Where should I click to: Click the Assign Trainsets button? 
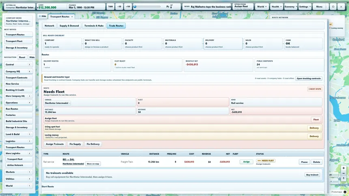click(x=55, y=144)
